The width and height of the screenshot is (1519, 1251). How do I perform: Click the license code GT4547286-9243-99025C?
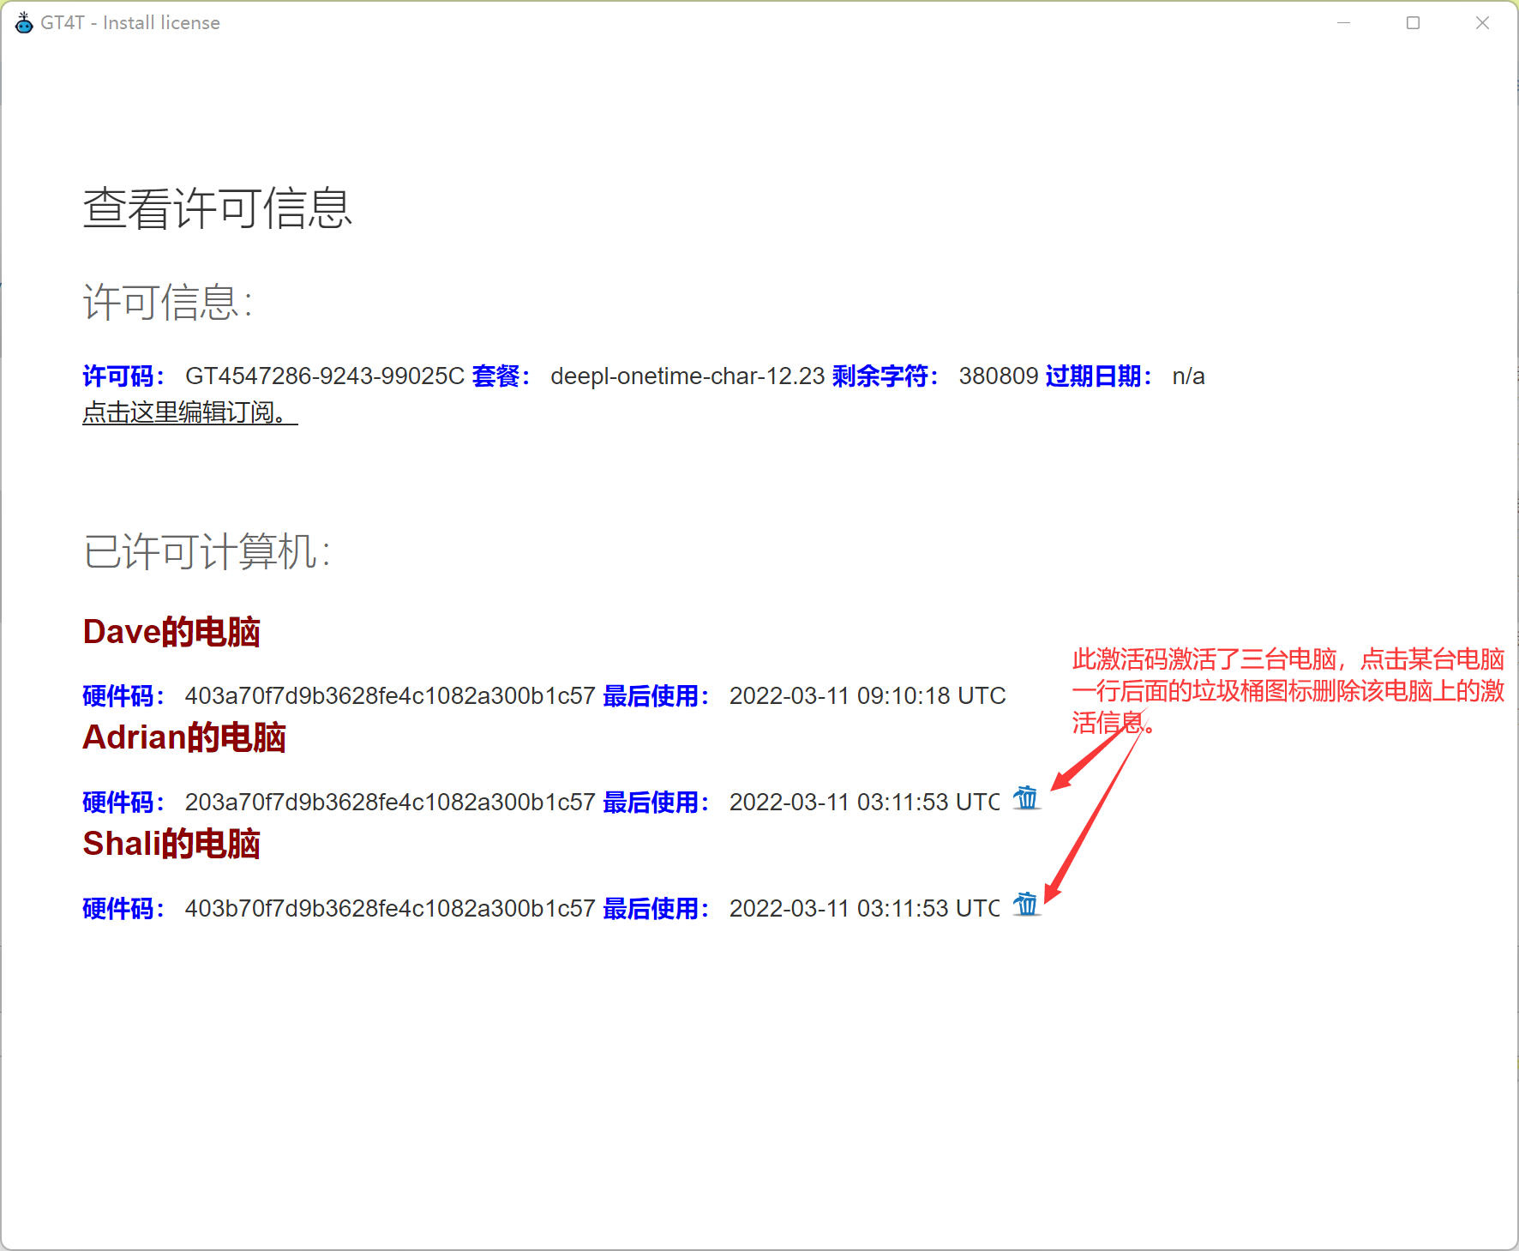pyautogui.click(x=324, y=376)
